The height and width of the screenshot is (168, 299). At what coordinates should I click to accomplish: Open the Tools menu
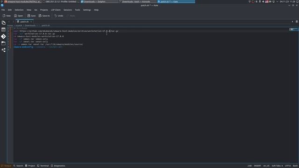click(78, 10)
